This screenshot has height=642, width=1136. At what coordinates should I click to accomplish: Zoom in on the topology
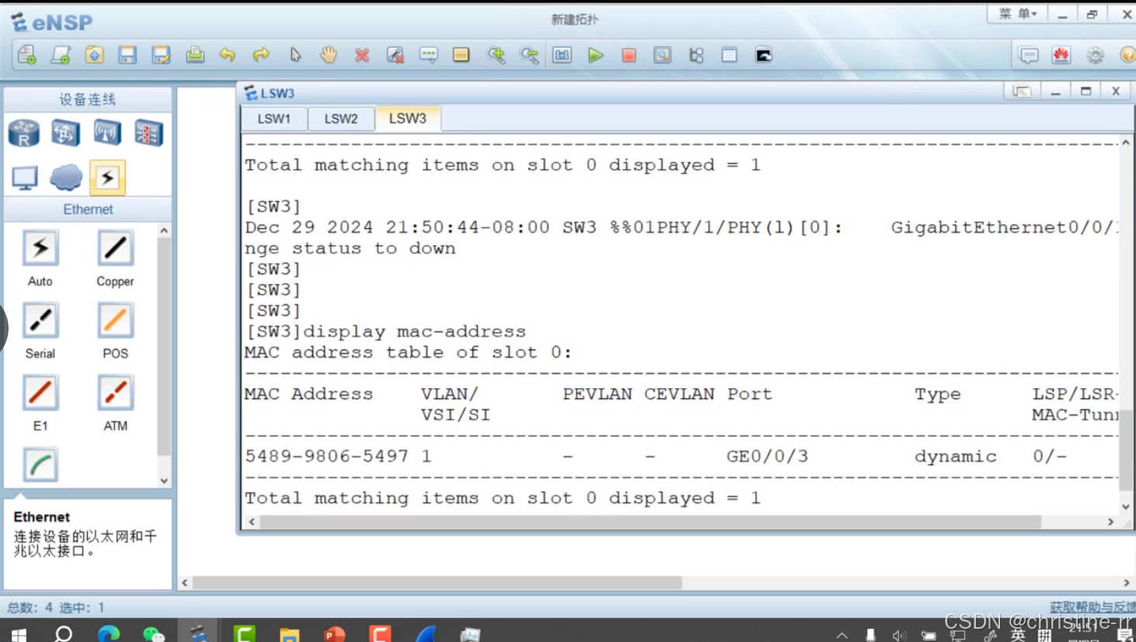pos(495,55)
